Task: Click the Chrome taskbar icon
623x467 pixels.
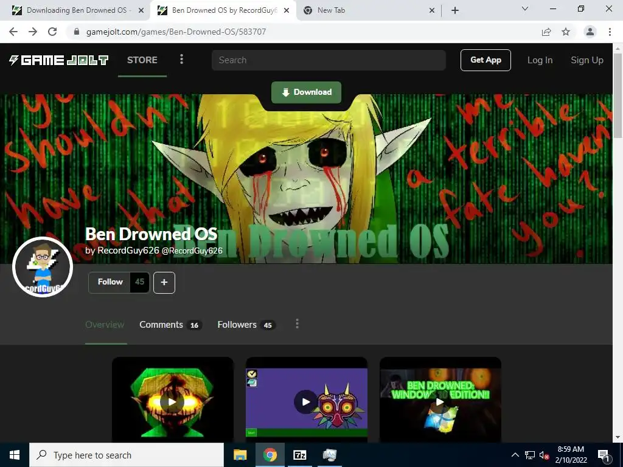Action: click(x=270, y=455)
